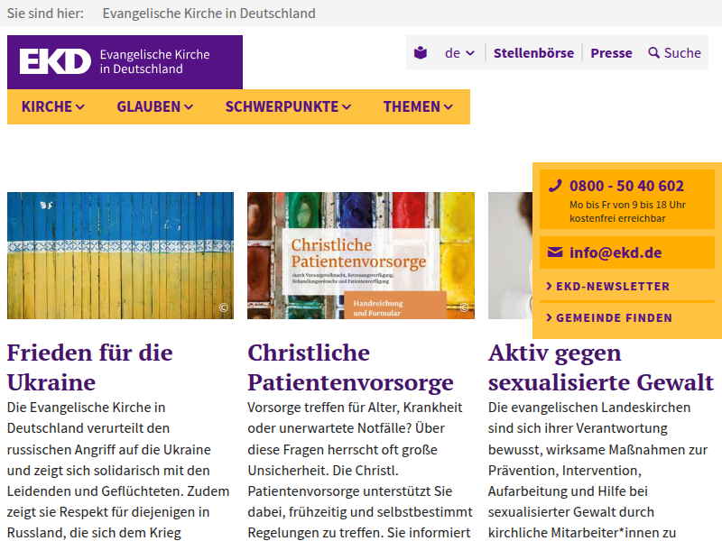Open the EKD-Newsletter link

pos(612,287)
